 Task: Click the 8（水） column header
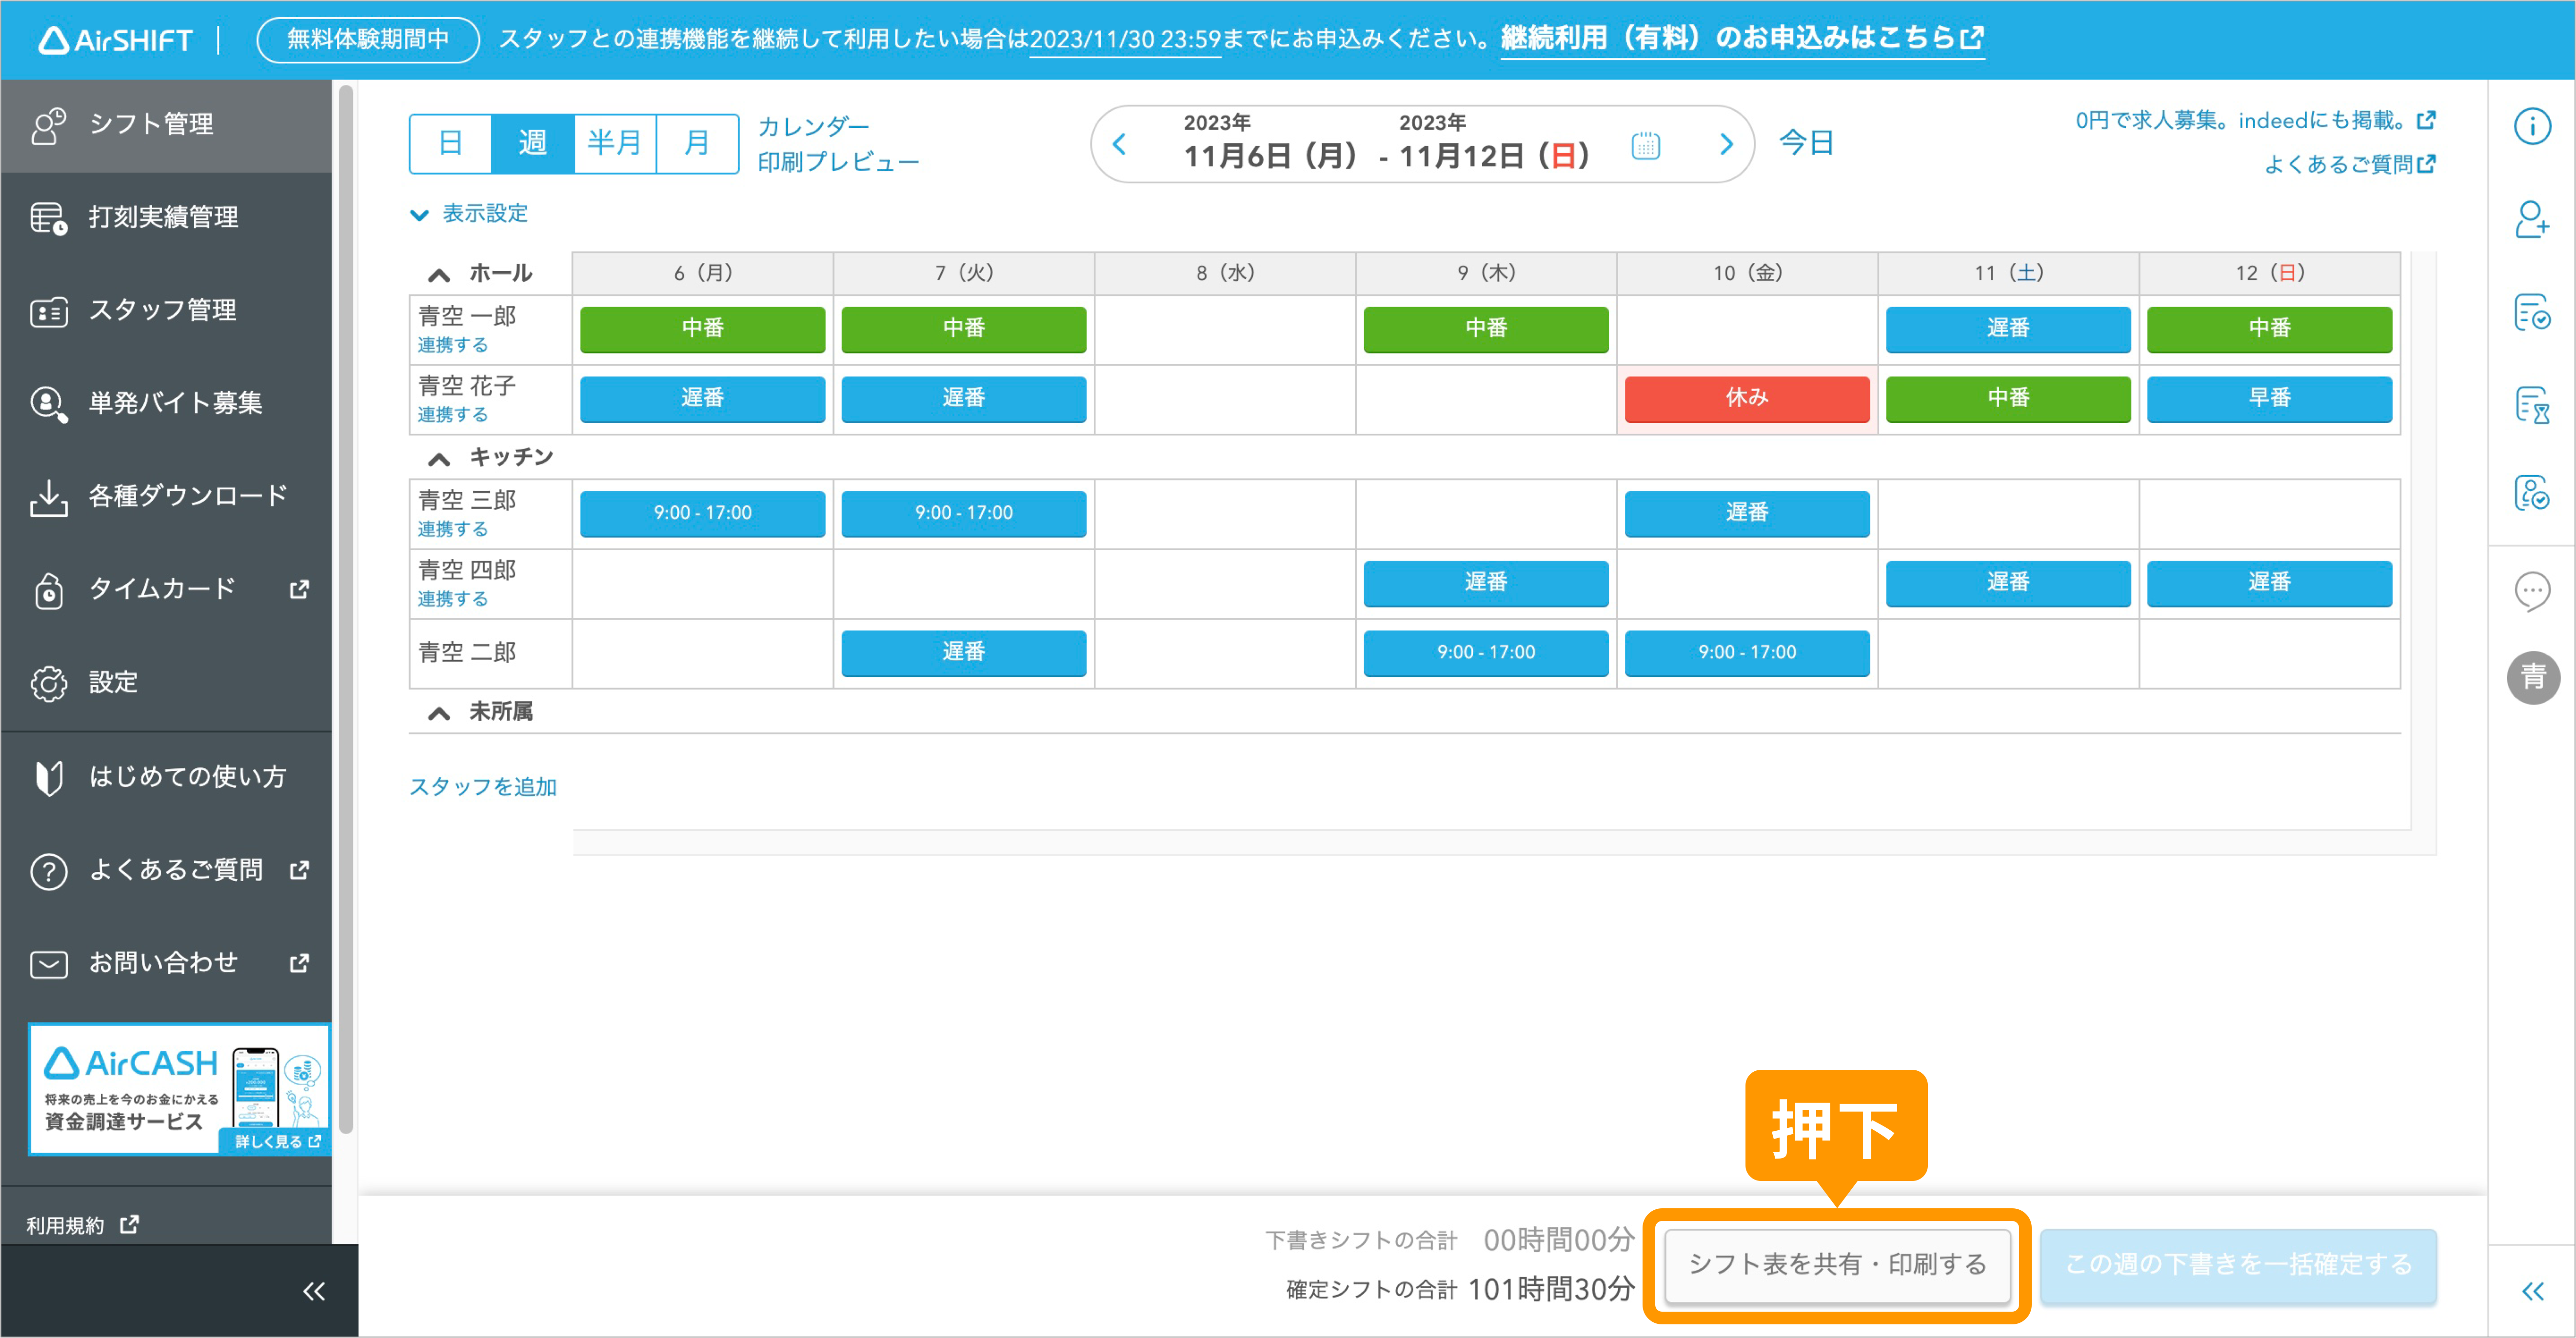(x=1225, y=273)
